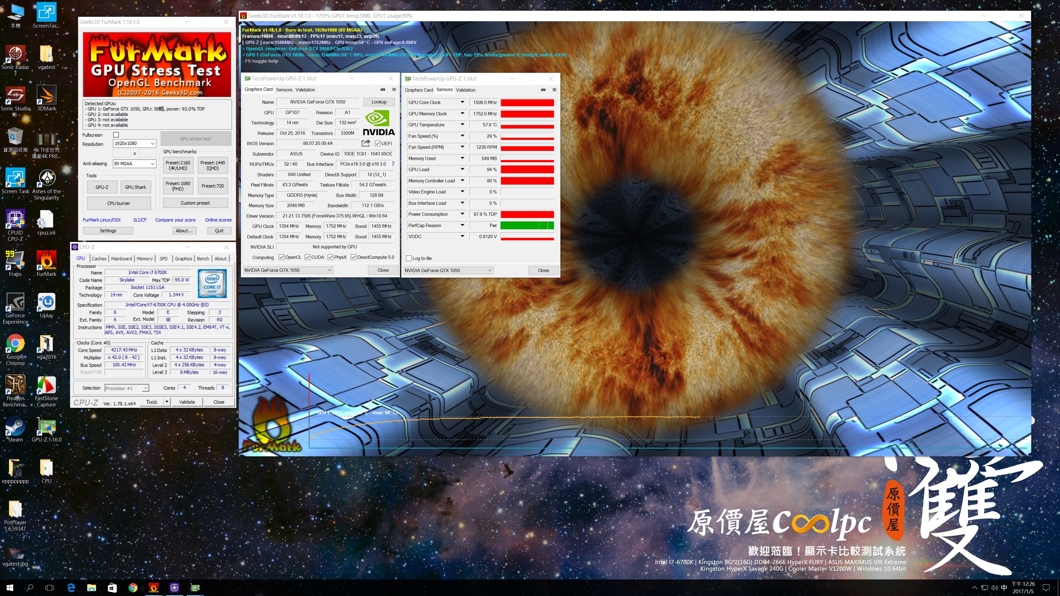Switch to the Caches tab in CPU-Z
Screen dimensions: 1060x596
[x=99, y=258]
